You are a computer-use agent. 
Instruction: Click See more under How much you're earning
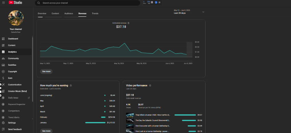46,131
